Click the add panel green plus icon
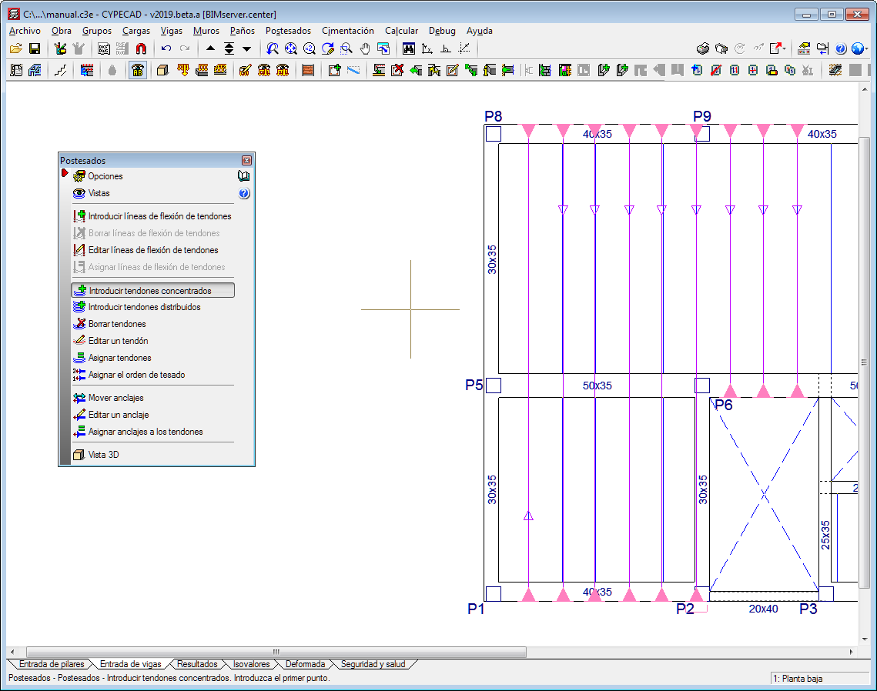 point(334,71)
